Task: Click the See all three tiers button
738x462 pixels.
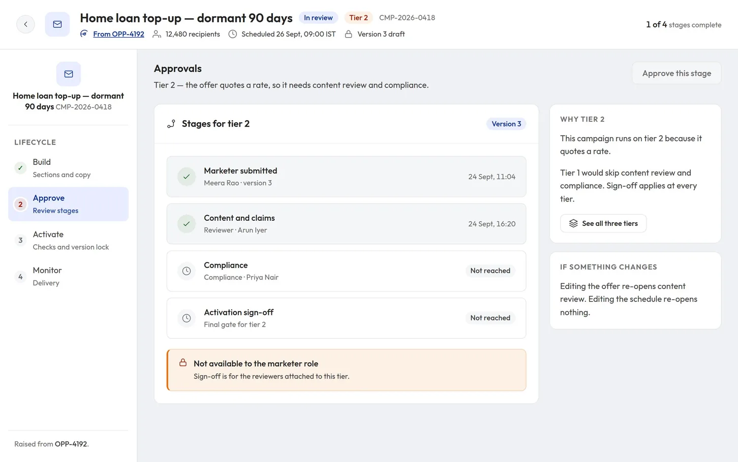Action: [603, 223]
